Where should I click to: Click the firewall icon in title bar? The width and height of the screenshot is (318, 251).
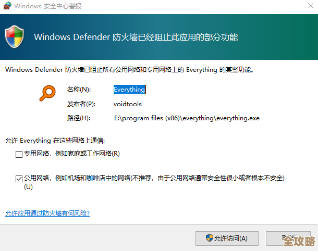tap(7, 6)
